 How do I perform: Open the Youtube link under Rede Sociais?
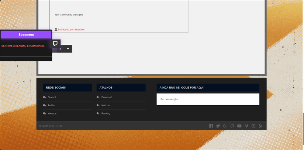coord(52,114)
